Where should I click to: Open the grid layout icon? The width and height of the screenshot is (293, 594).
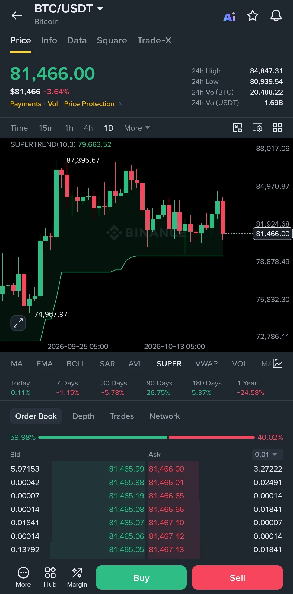pyautogui.click(x=278, y=128)
